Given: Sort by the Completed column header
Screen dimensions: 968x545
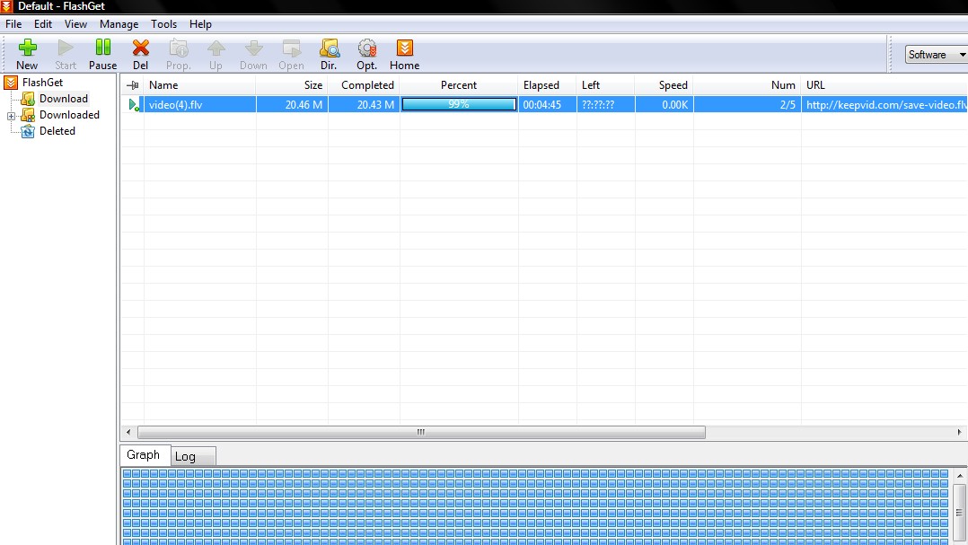Looking at the screenshot, I should pos(364,85).
